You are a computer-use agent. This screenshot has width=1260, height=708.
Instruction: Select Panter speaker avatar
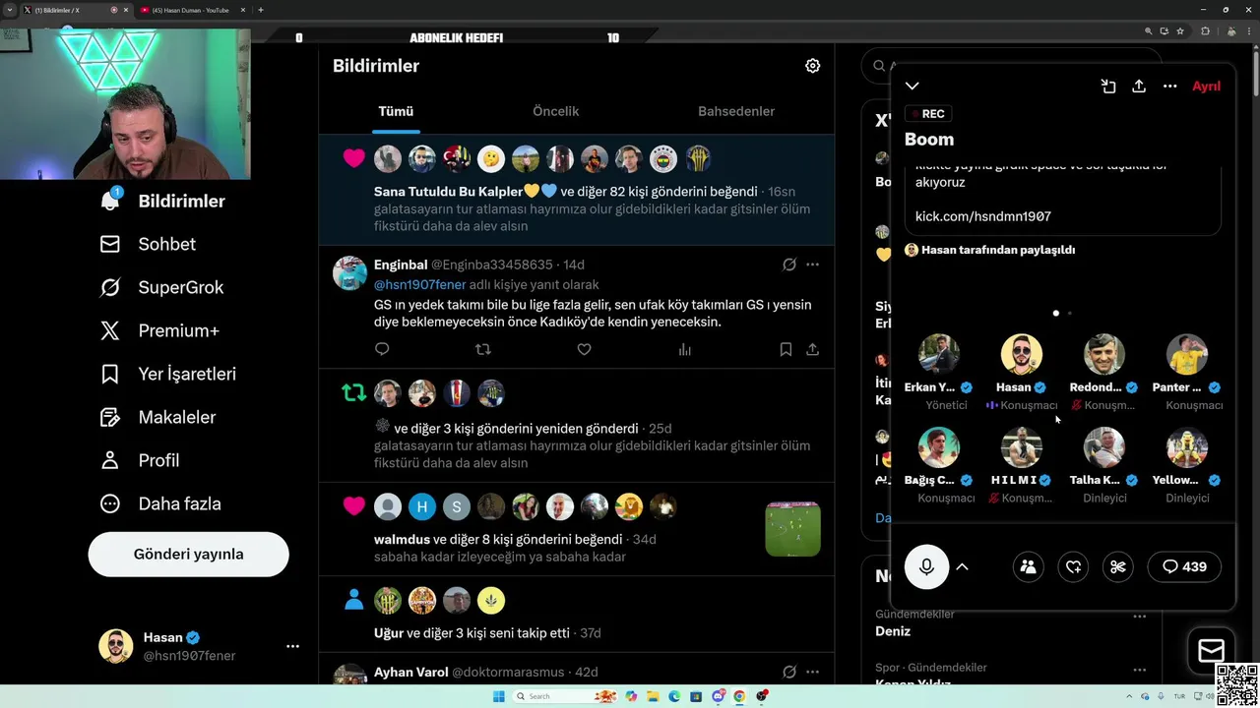point(1187,355)
